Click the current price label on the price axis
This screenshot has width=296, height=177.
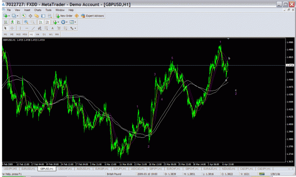coord(290,65)
